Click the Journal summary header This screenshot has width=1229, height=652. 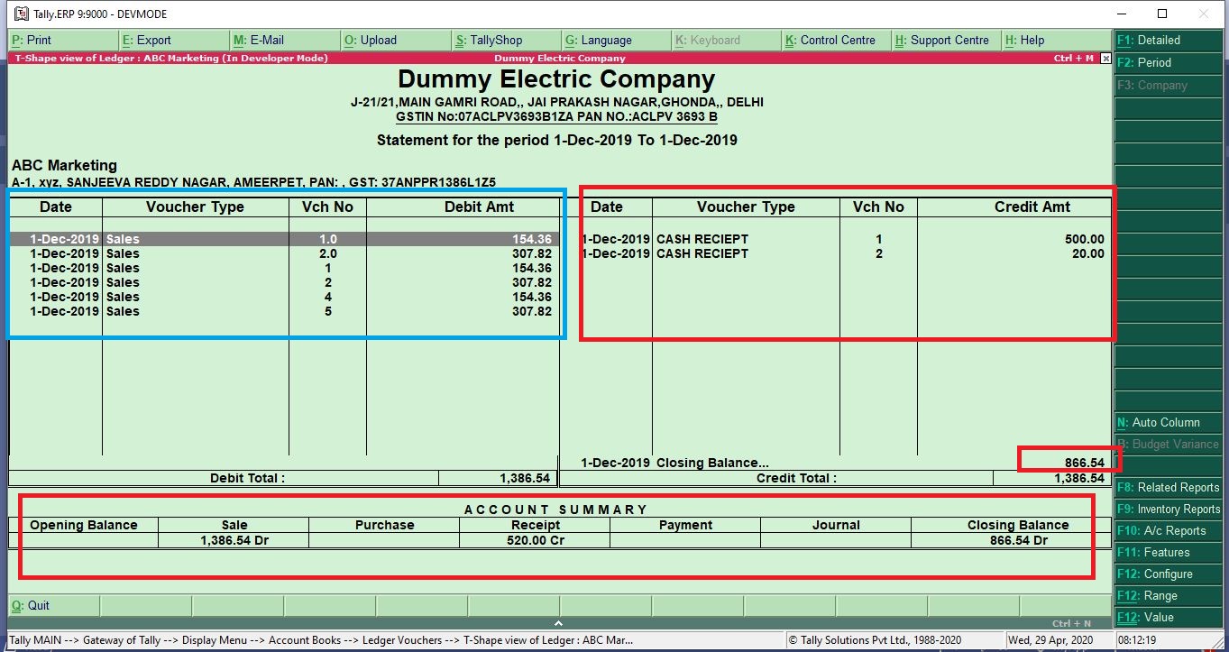coord(836,525)
